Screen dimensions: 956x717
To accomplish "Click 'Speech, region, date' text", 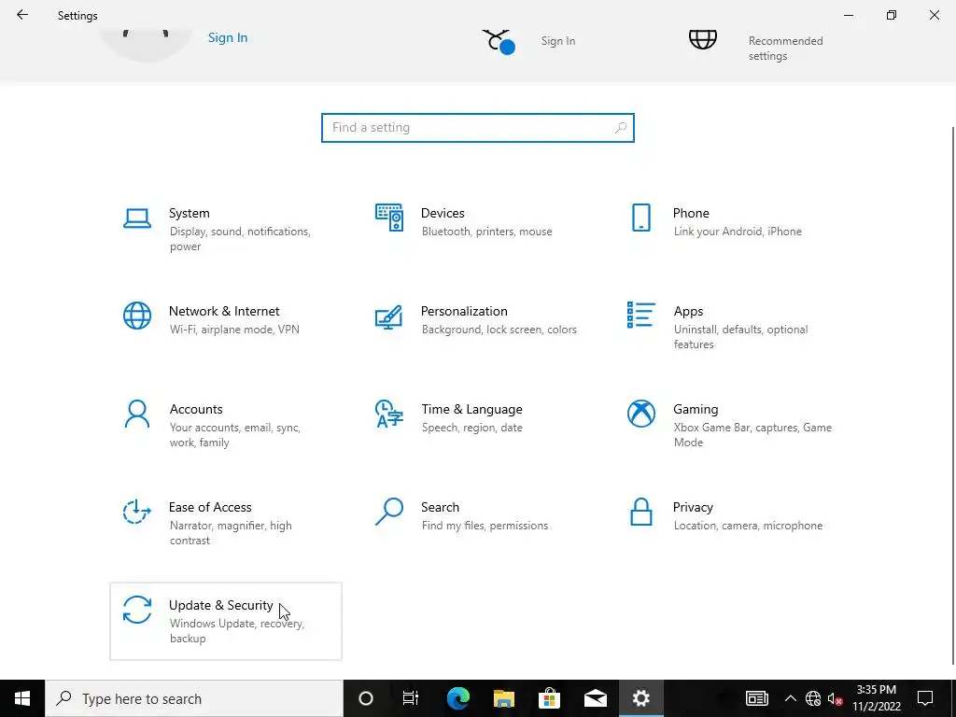I will [471, 428].
